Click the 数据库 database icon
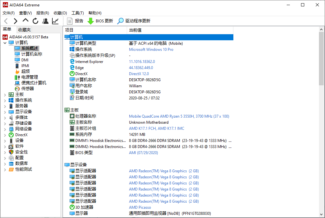Viewport: 325px width, 218px height. pyautogui.click(x=11, y=164)
